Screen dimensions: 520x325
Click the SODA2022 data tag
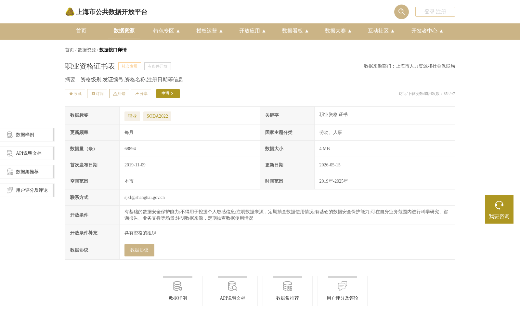(157, 116)
